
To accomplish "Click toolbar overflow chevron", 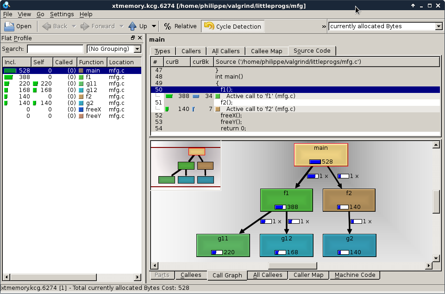I will tap(324, 26).
